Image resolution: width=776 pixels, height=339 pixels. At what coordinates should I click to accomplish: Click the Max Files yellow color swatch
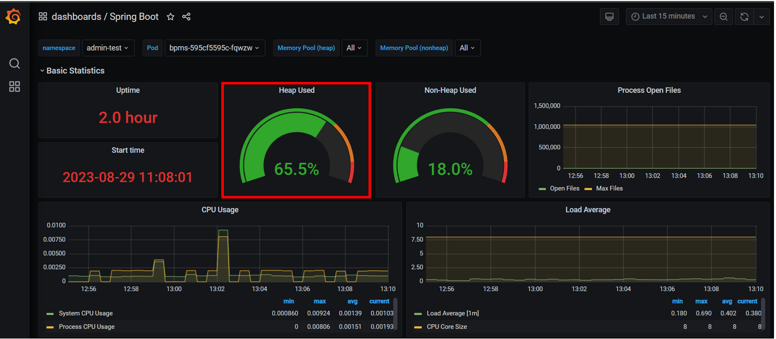pos(588,189)
